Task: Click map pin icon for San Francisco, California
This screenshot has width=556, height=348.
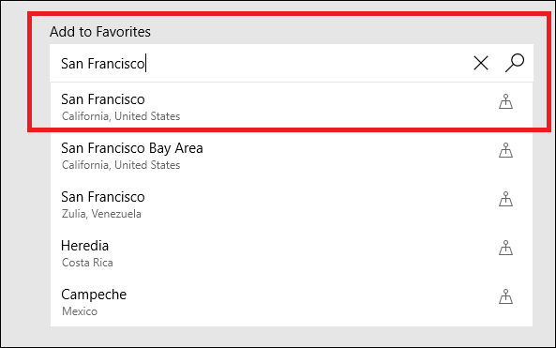Action: click(505, 101)
